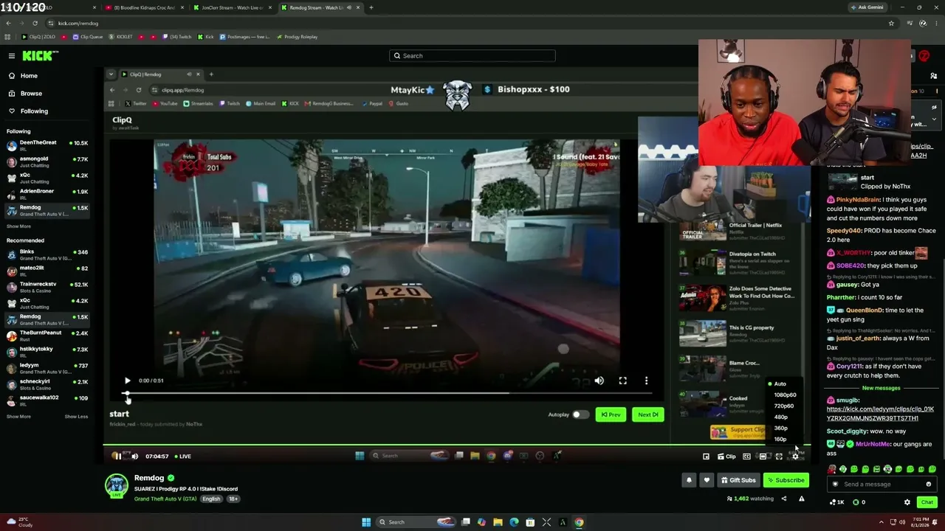Image resolution: width=945 pixels, height=531 pixels.
Task: Open the Kick player quality settings gear
Action: click(795, 457)
